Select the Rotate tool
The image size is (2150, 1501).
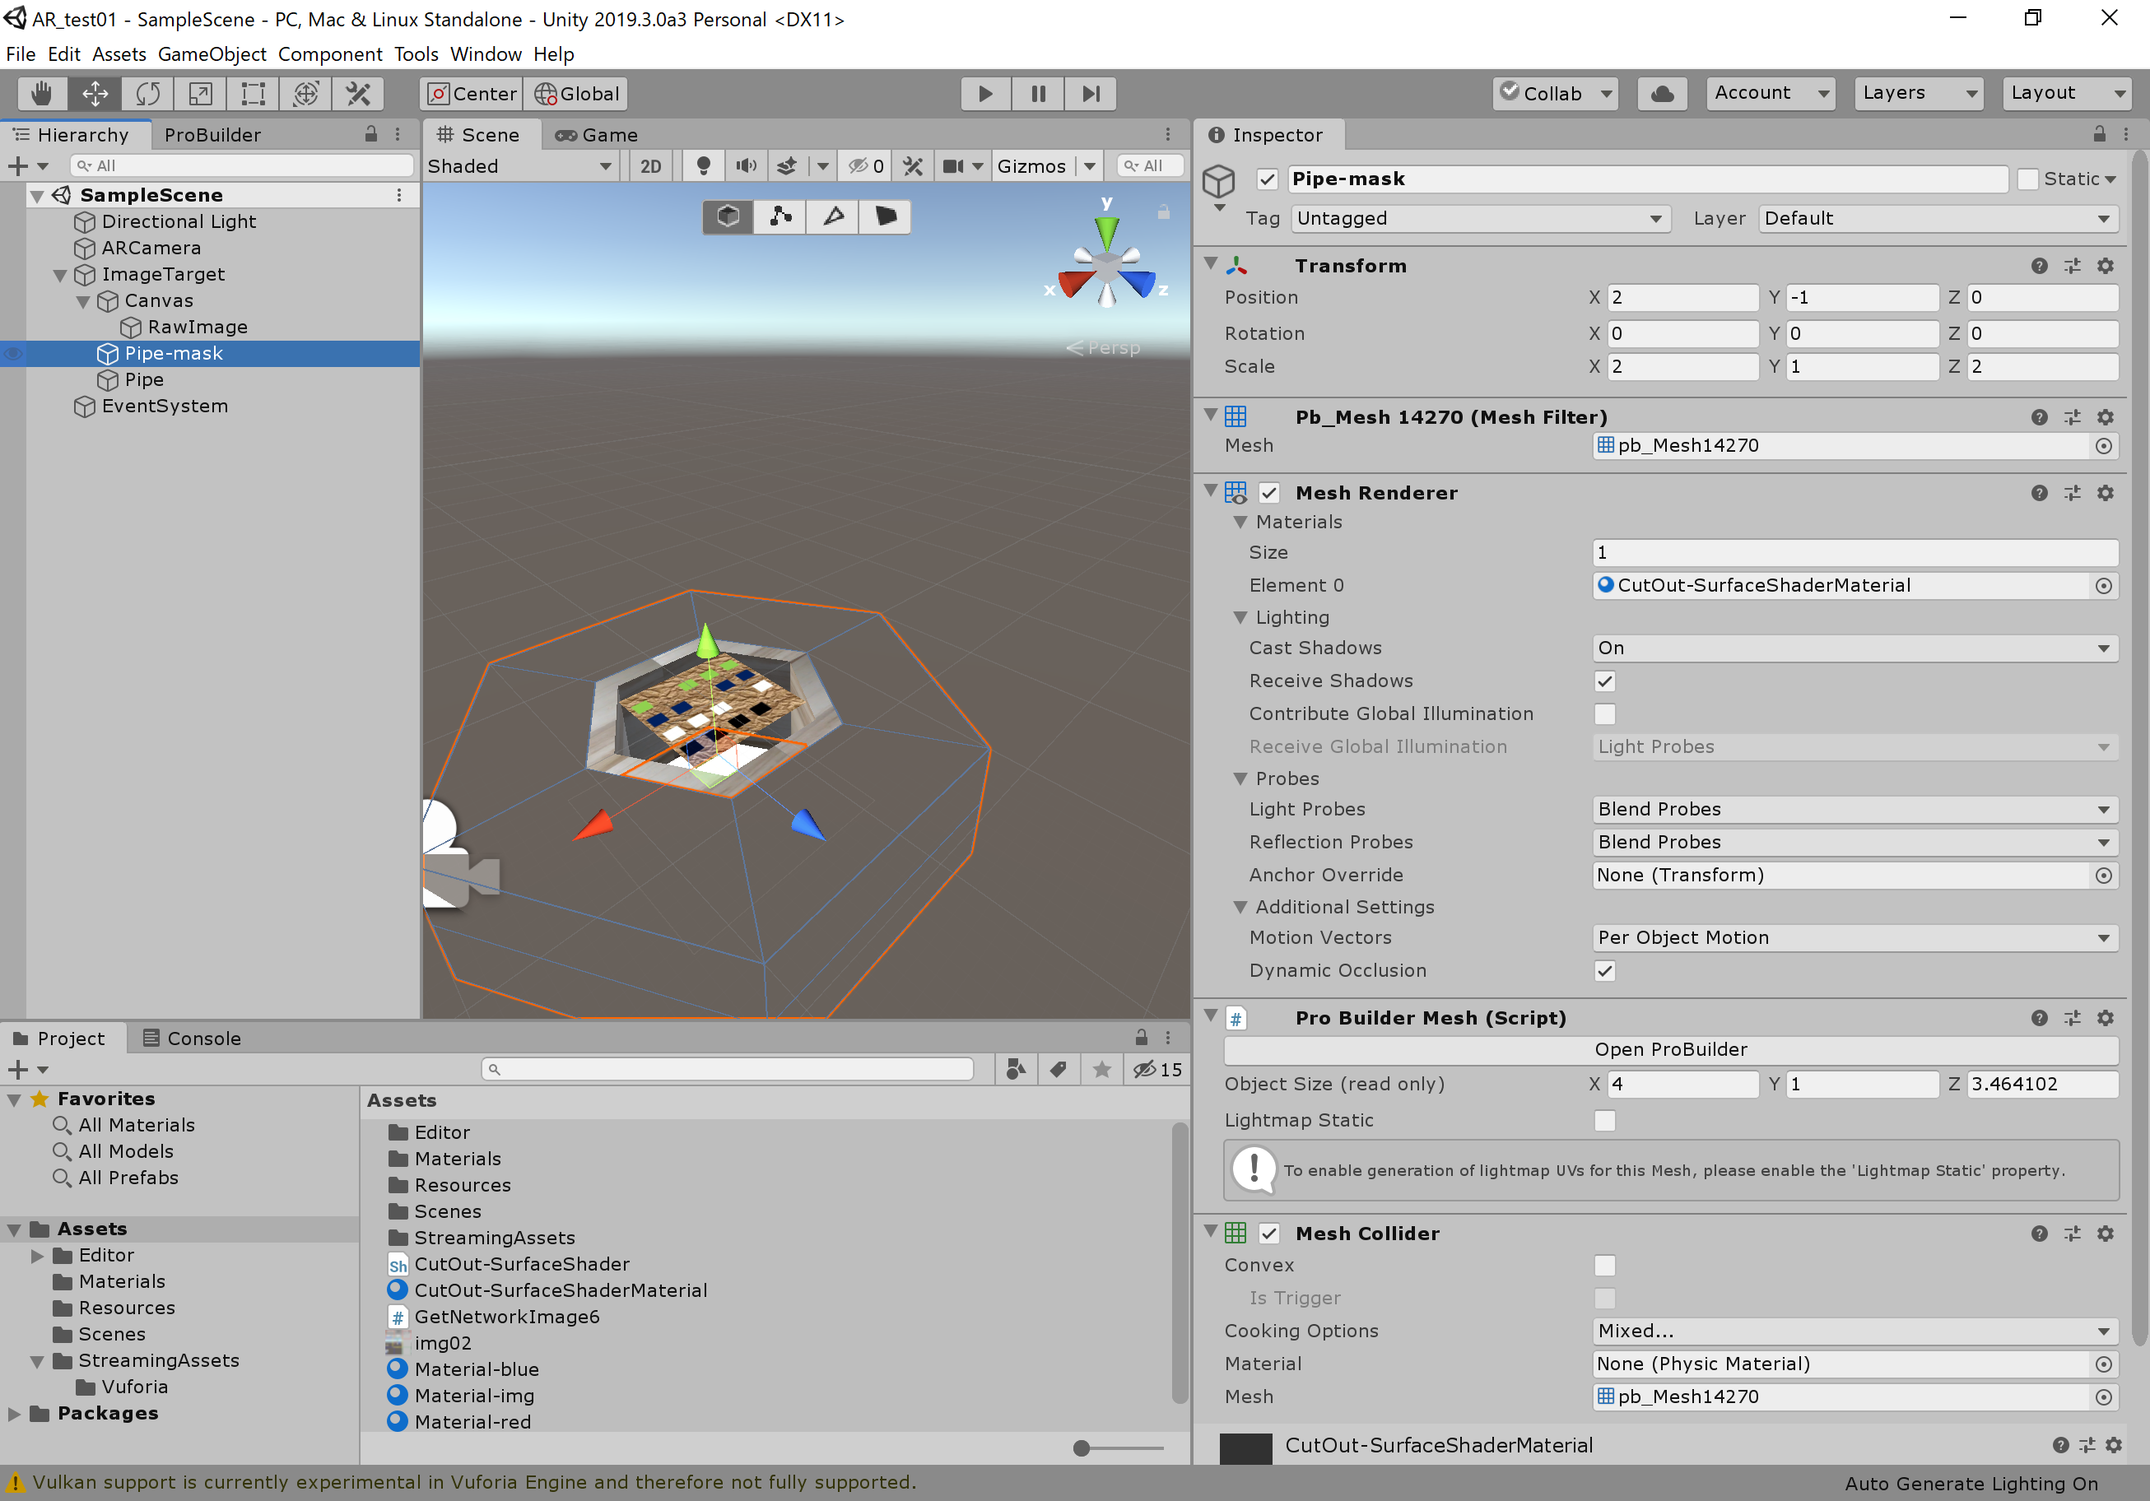click(148, 94)
